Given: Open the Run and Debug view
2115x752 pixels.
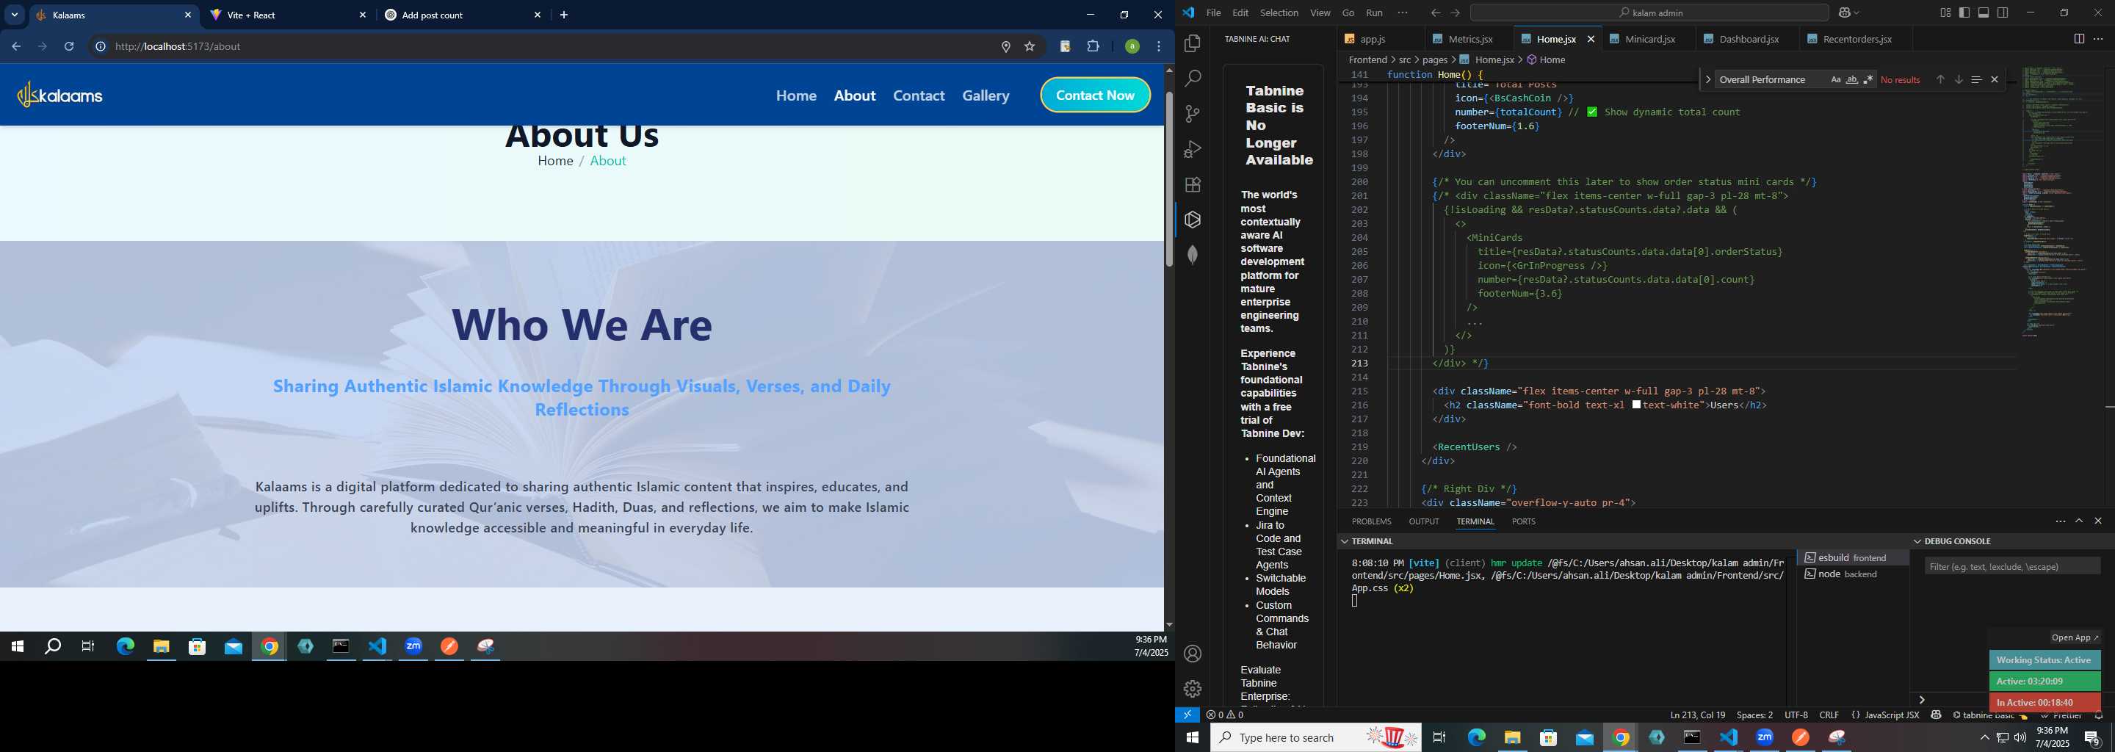Looking at the screenshot, I should [x=1192, y=149].
